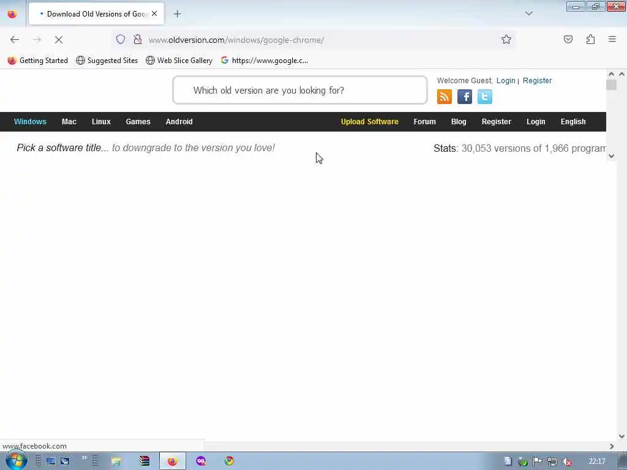Go back to the previous page
627x470 pixels.
tap(15, 40)
